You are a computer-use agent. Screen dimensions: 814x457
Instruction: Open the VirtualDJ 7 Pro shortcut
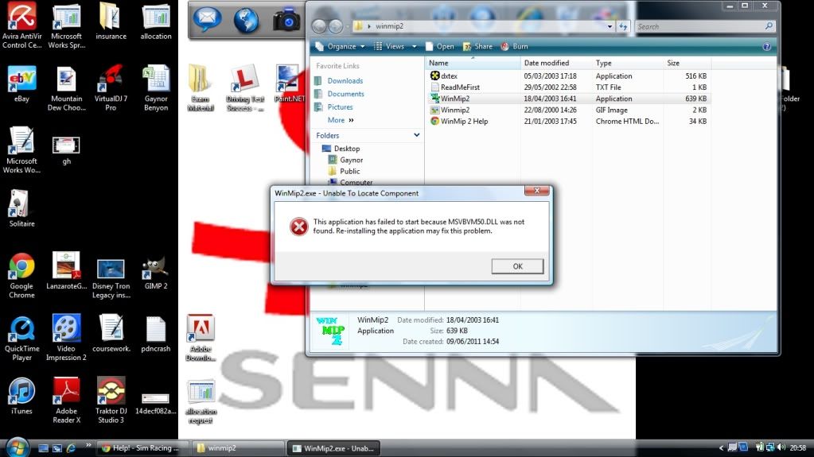111,79
